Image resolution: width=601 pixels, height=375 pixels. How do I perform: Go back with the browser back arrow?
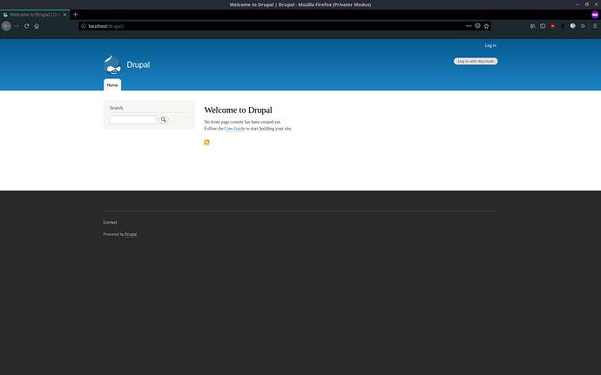tap(6, 26)
